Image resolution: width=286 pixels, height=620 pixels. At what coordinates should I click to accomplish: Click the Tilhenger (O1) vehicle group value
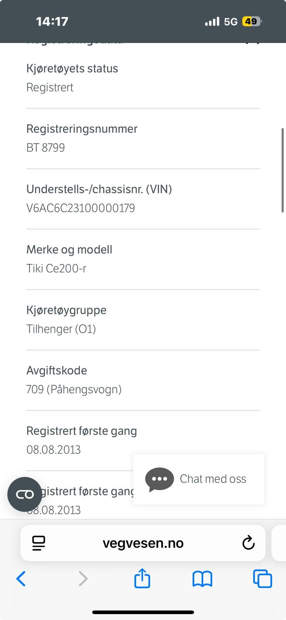(x=61, y=329)
